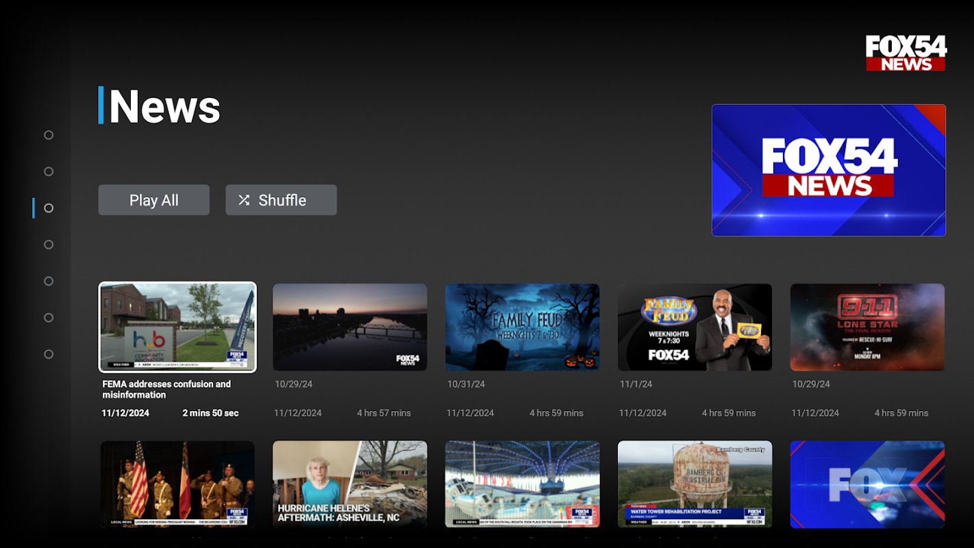Image resolution: width=974 pixels, height=548 pixels.
Task: Click the "2 mins 50 sec" duration
Action: [x=210, y=413]
